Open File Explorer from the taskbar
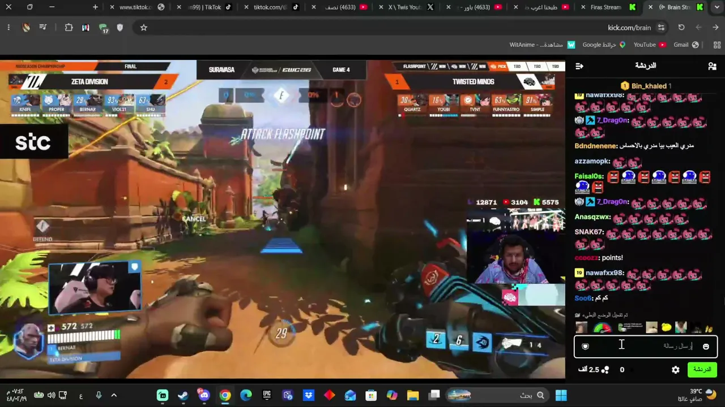The width and height of the screenshot is (725, 407). (x=413, y=395)
